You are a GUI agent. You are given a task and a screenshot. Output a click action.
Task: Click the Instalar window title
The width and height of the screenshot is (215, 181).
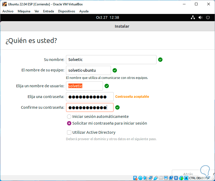pos(122,26)
